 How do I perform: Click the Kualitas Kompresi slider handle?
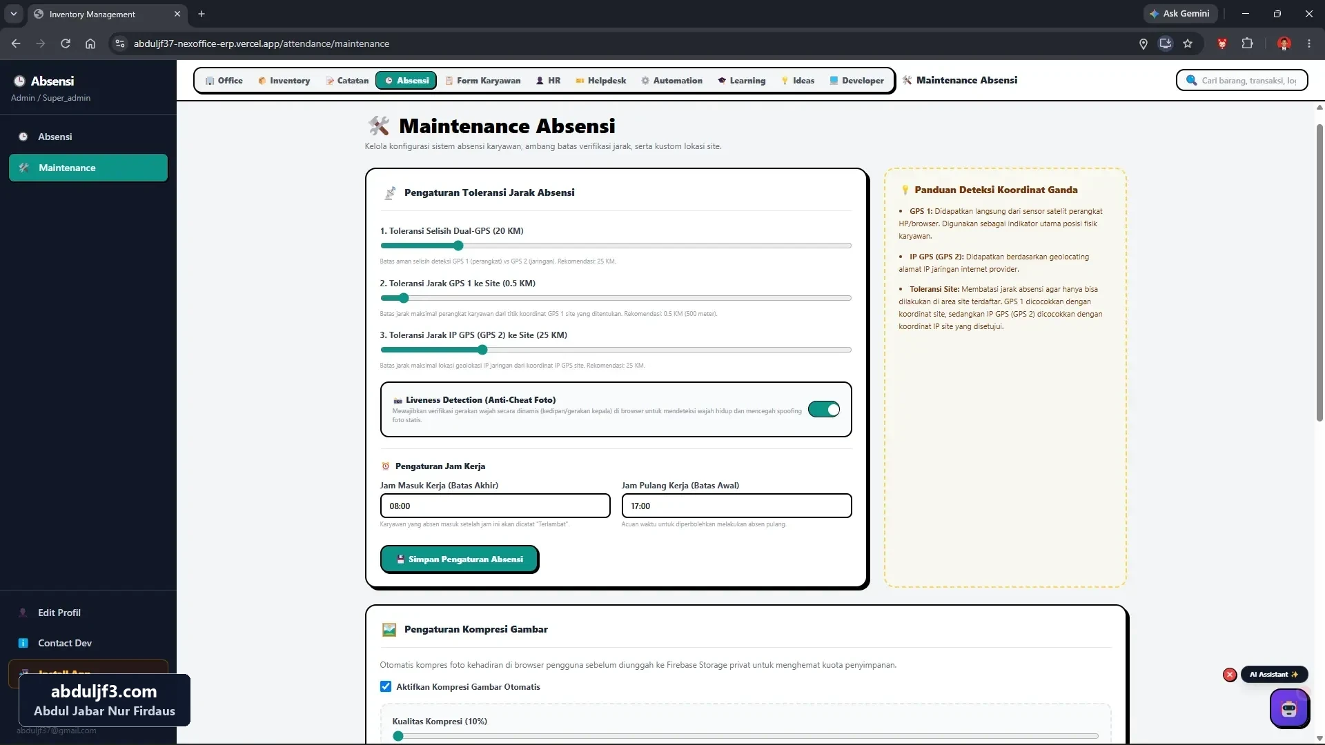pyautogui.click(x=398, y=736)
